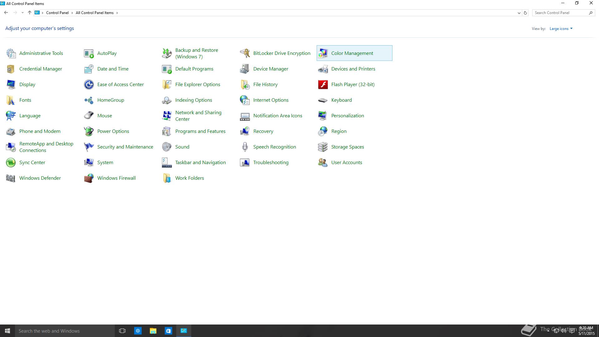Open the Internet Options icon
This screenshot has height=337, width=599.
pyautogui.click(x=245, y=100)
